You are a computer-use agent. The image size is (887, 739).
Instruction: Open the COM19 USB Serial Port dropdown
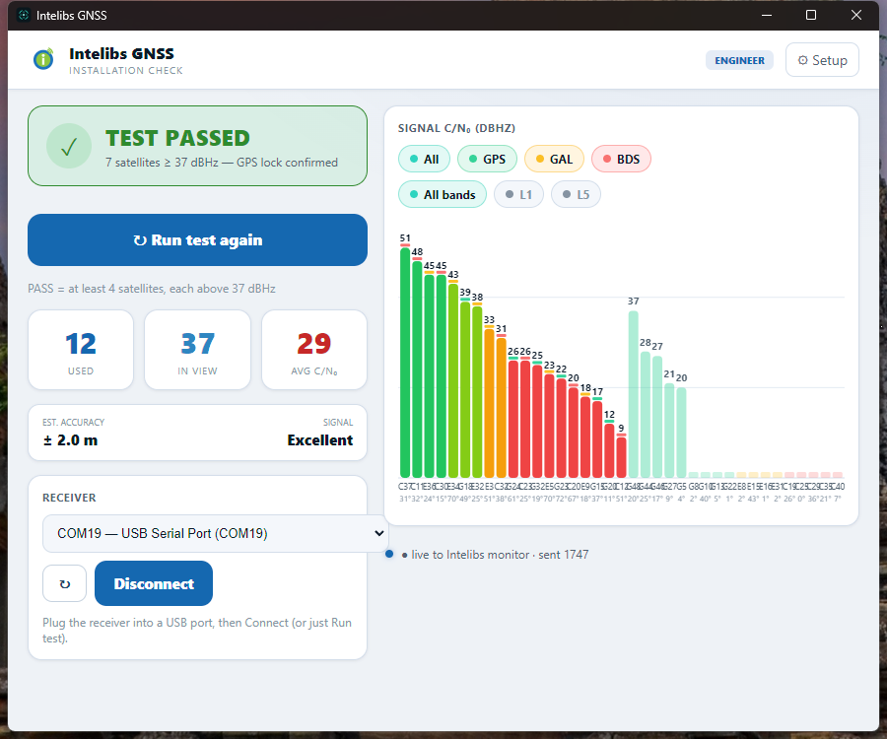[215, 533]
